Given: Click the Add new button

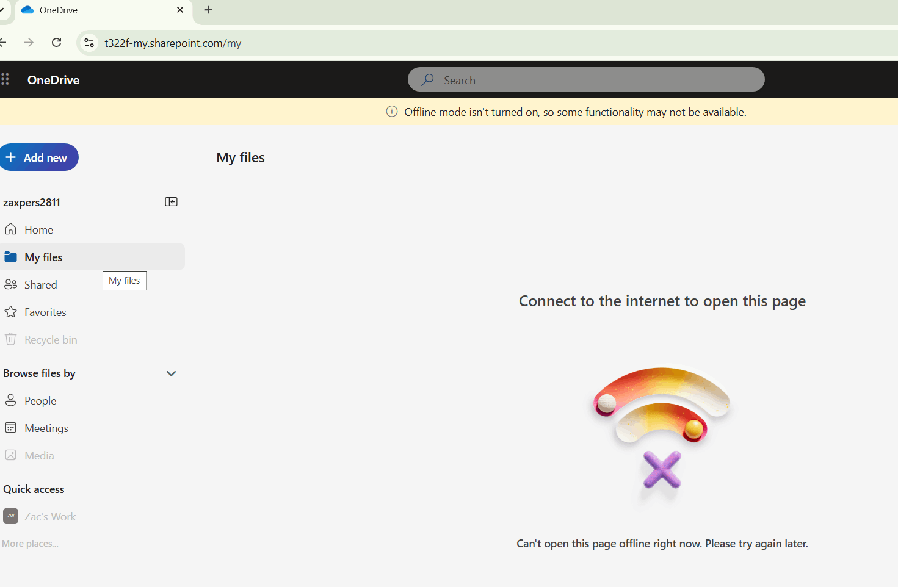Looking at the screenshot, I should point(39,157).
